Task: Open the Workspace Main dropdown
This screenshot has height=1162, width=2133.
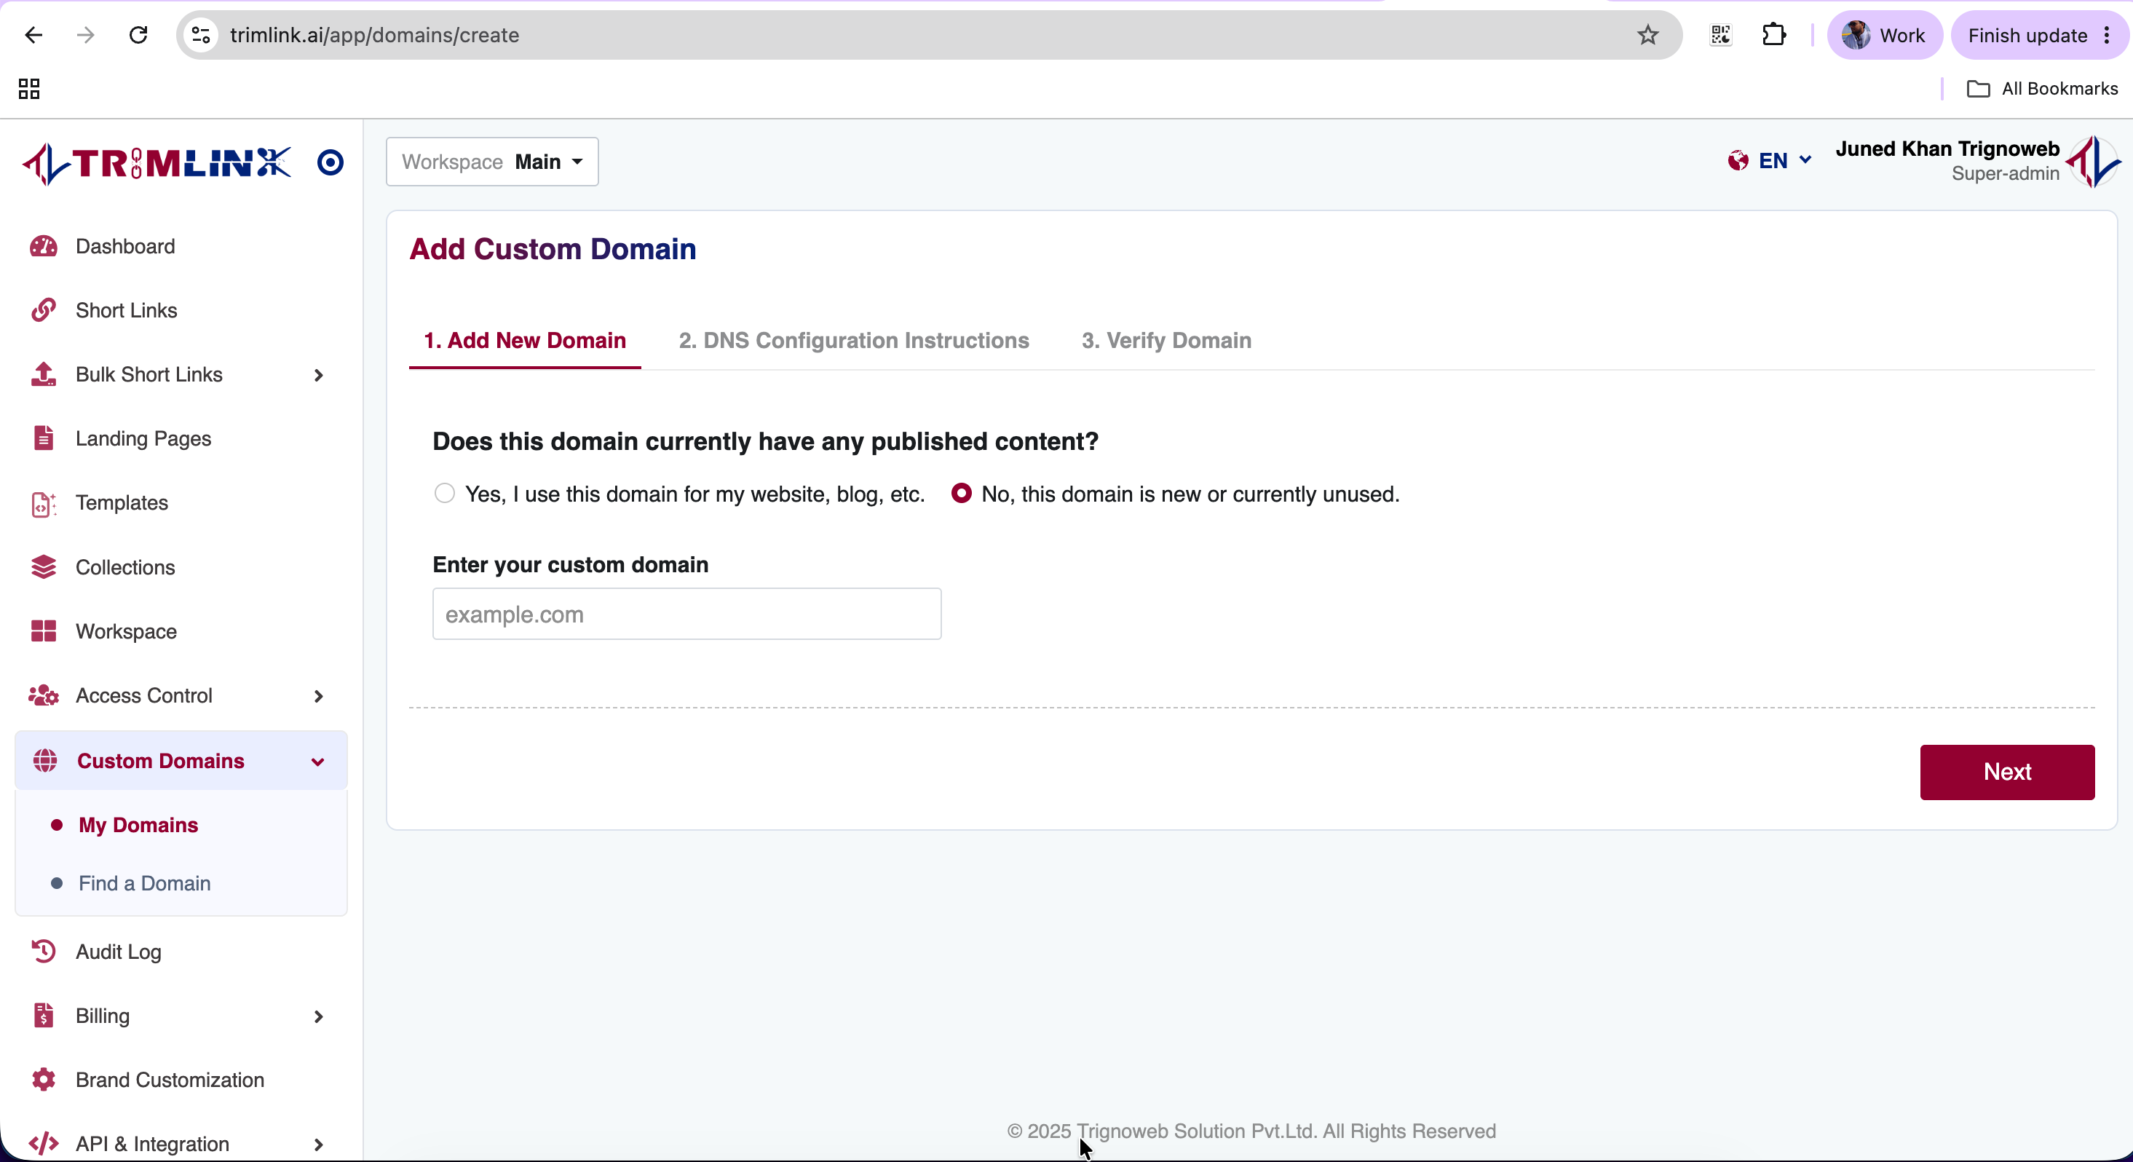Action: pos(492,162)
